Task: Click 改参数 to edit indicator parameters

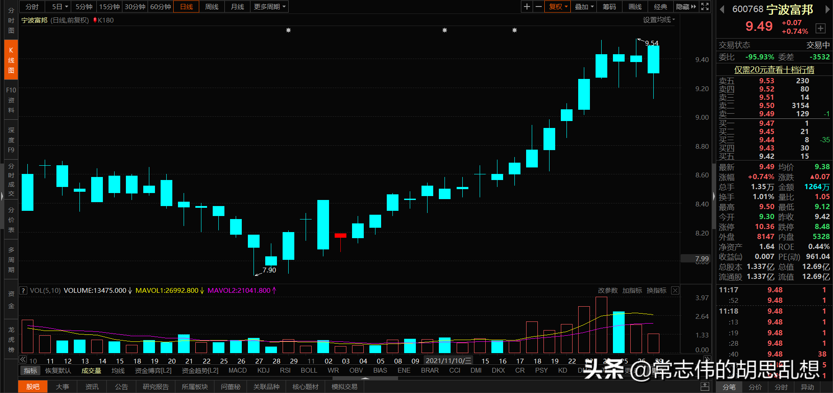Action: [x=607, y=290]
